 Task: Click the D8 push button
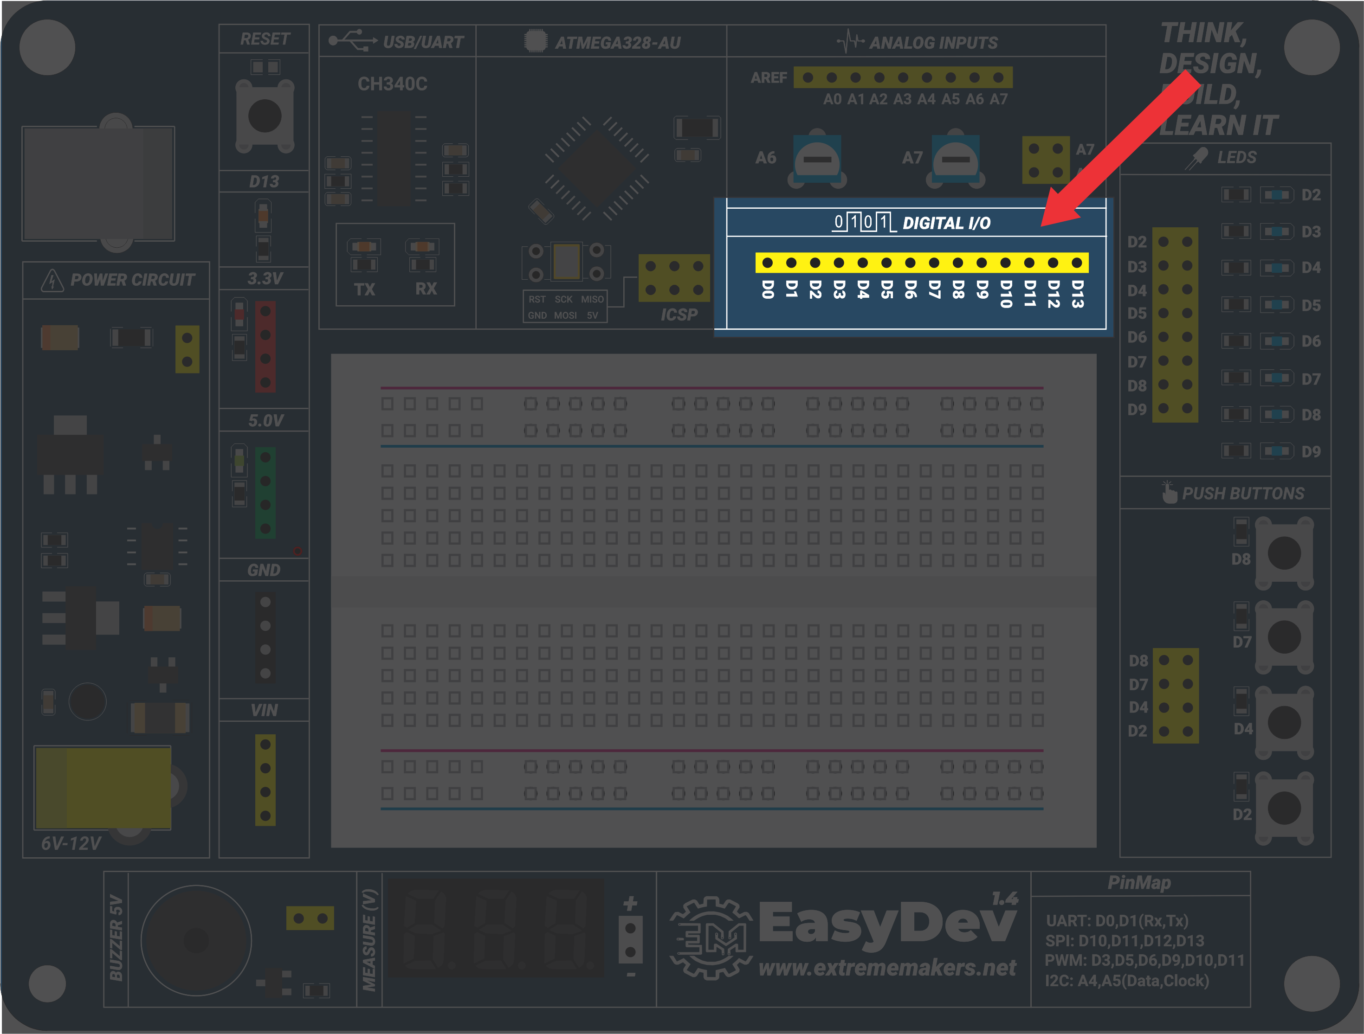(x=1284, y=553)
